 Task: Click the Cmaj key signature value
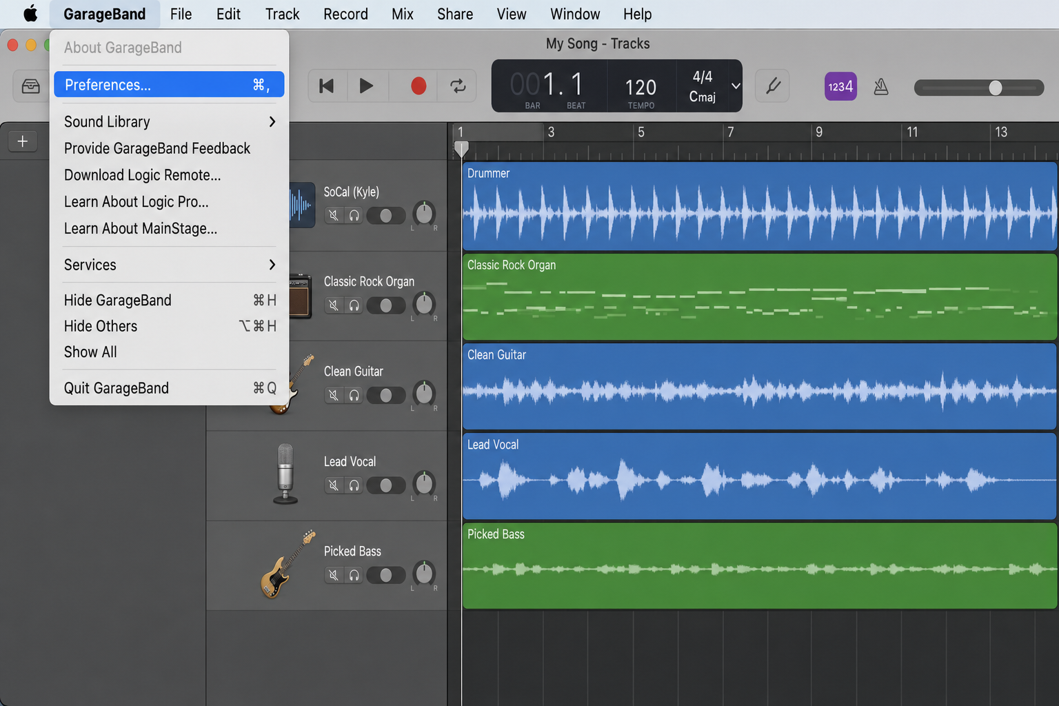tap(703, 97)
